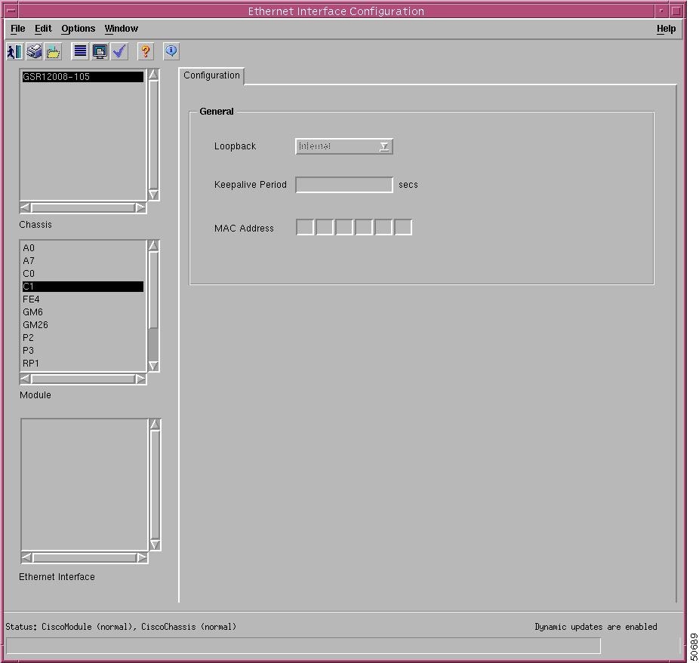Screen dimensions: 699x663
Task: Click the blue checkmark toolbar icon
Action: point(119,52)
